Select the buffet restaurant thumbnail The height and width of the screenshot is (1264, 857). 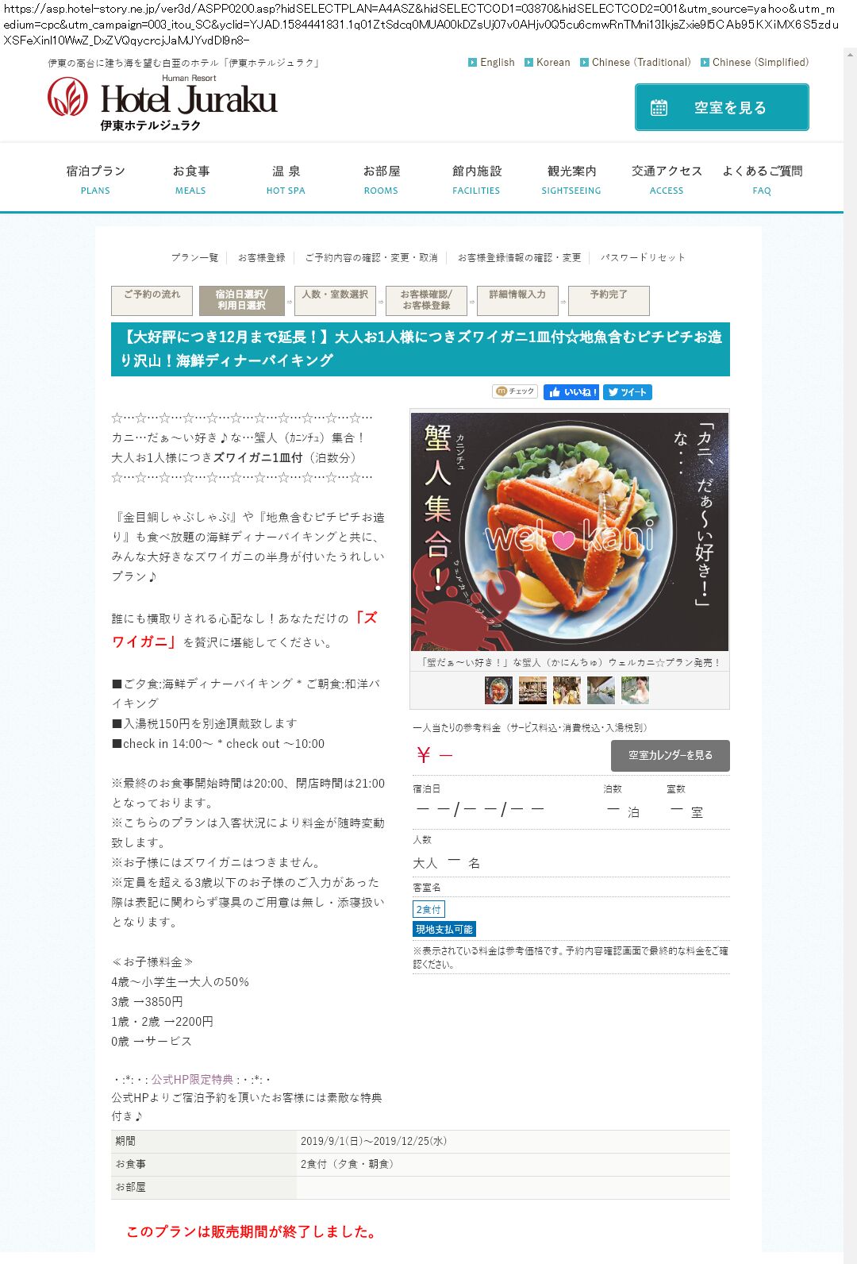532,690
